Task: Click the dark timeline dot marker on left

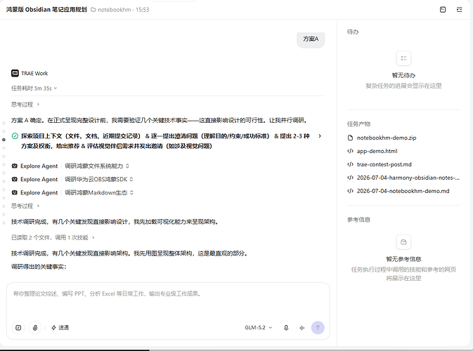Action: pyautogui.click(x=4, y=140)
